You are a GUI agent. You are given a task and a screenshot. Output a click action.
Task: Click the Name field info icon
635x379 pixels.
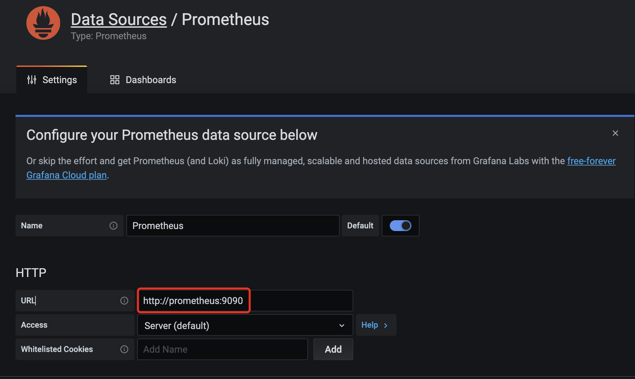pyautogui.click(x=113, y=226)
